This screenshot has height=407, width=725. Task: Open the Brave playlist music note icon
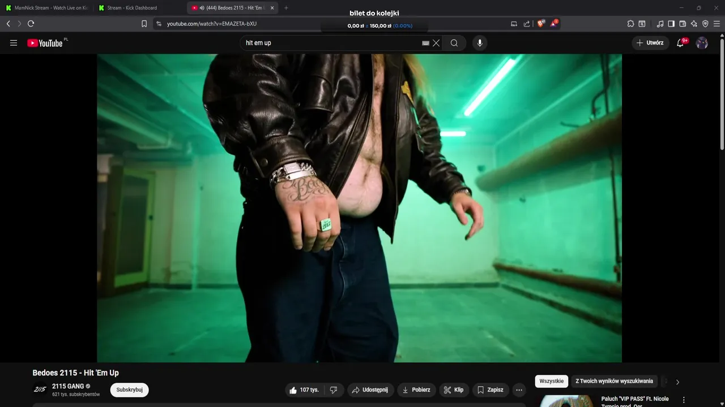click(660, 24)
